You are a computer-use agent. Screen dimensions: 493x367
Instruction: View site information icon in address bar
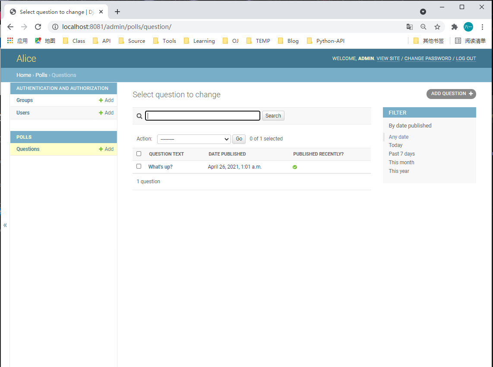tap(55, 27)
